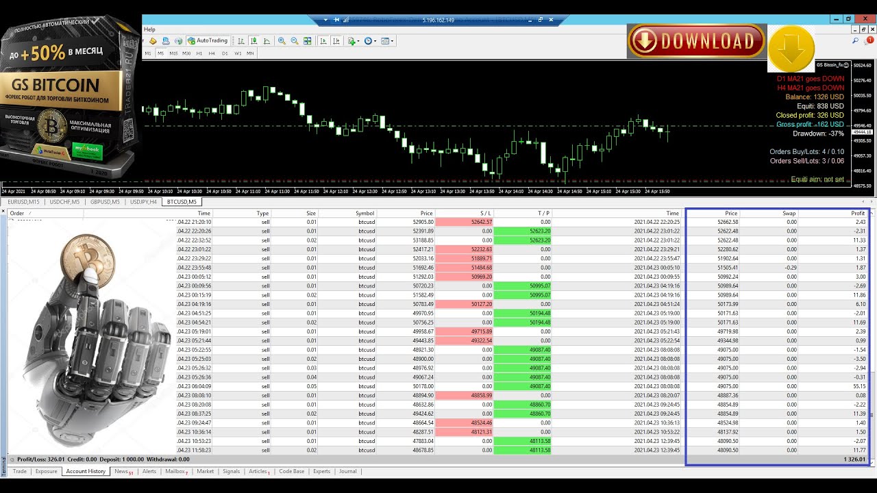Select the candlesticks chart icon
The image size is (877, 493).
point(254,40)
